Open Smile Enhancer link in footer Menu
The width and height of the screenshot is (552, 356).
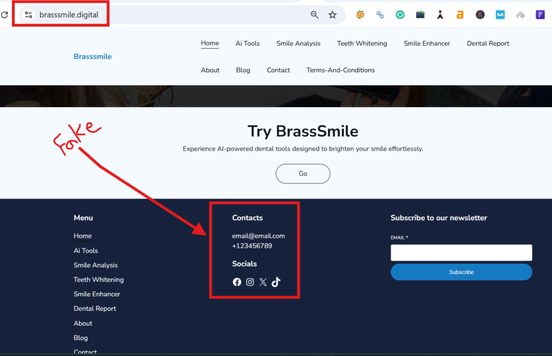(x=97, y=294)
